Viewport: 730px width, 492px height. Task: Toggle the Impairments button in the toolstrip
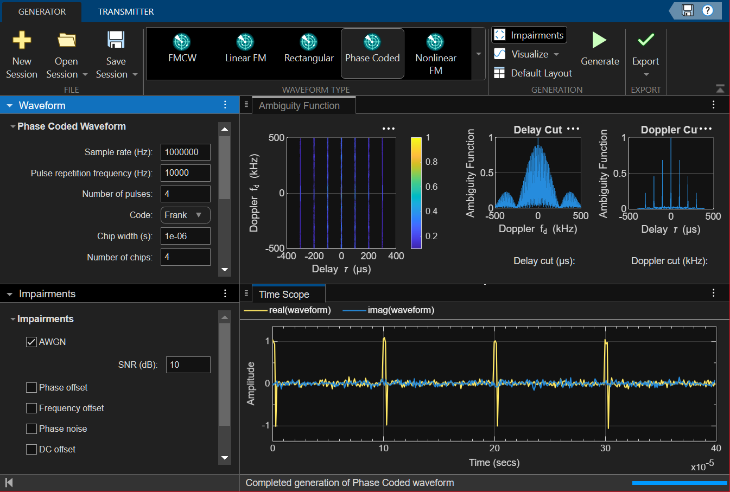(x=529, y=35)
